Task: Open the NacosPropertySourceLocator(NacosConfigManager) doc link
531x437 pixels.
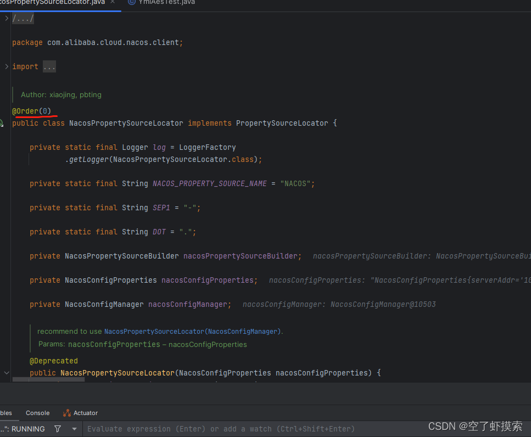Action: (x=192, y=332)
